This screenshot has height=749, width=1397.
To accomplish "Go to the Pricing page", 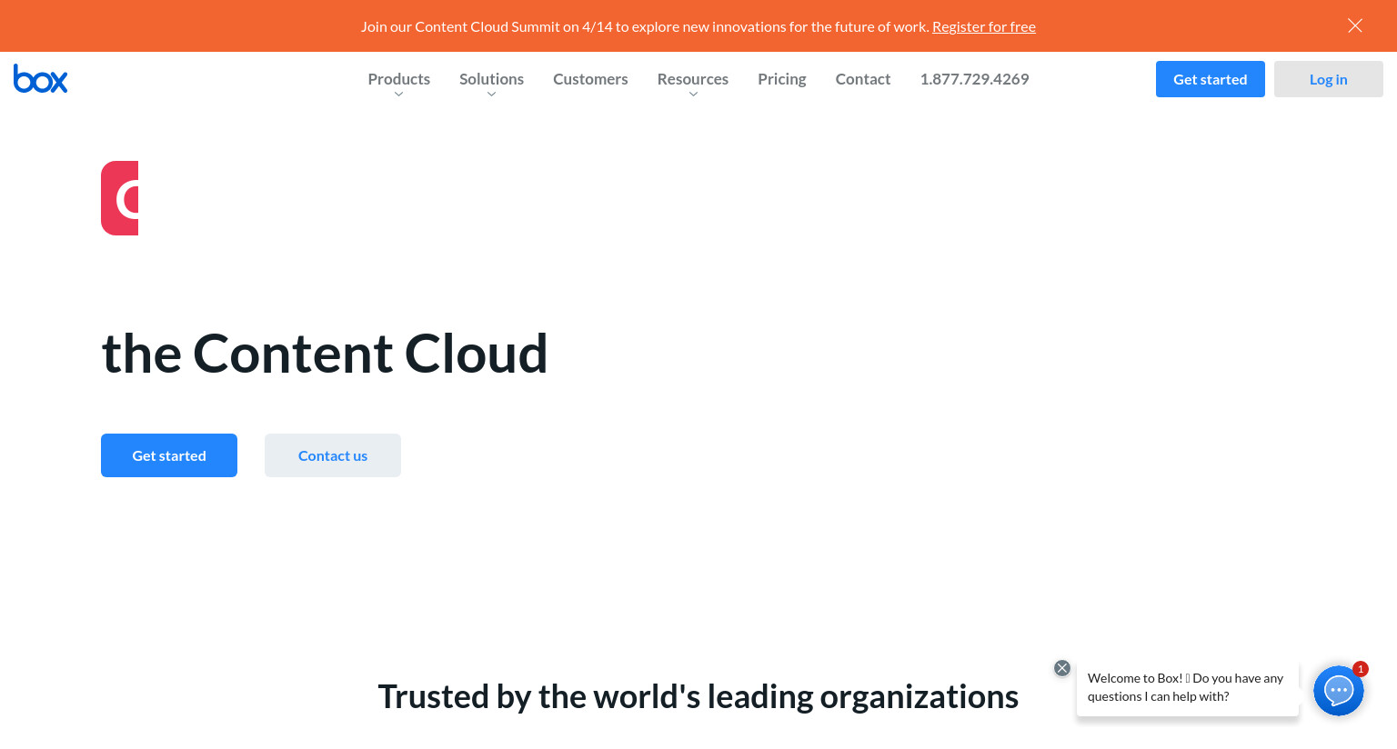I will (782, 79).
